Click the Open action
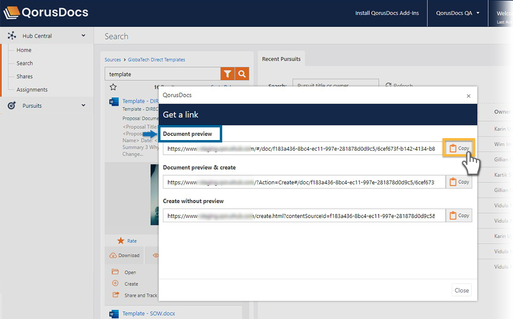Screen dimensions: 513x319 (x=130, y=272)
